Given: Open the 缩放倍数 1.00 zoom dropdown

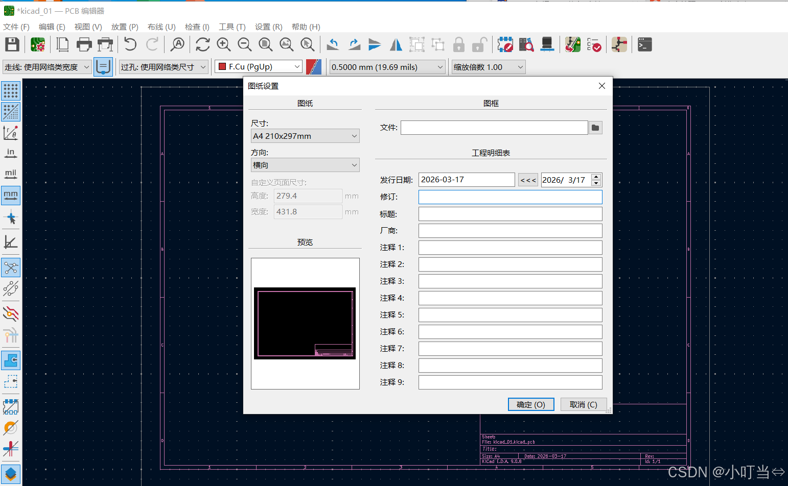Looking at the screenshot, I should [x=489, y=67].
